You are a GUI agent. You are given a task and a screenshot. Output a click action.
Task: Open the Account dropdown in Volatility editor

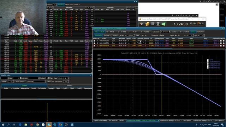click(x=45, y=81)
